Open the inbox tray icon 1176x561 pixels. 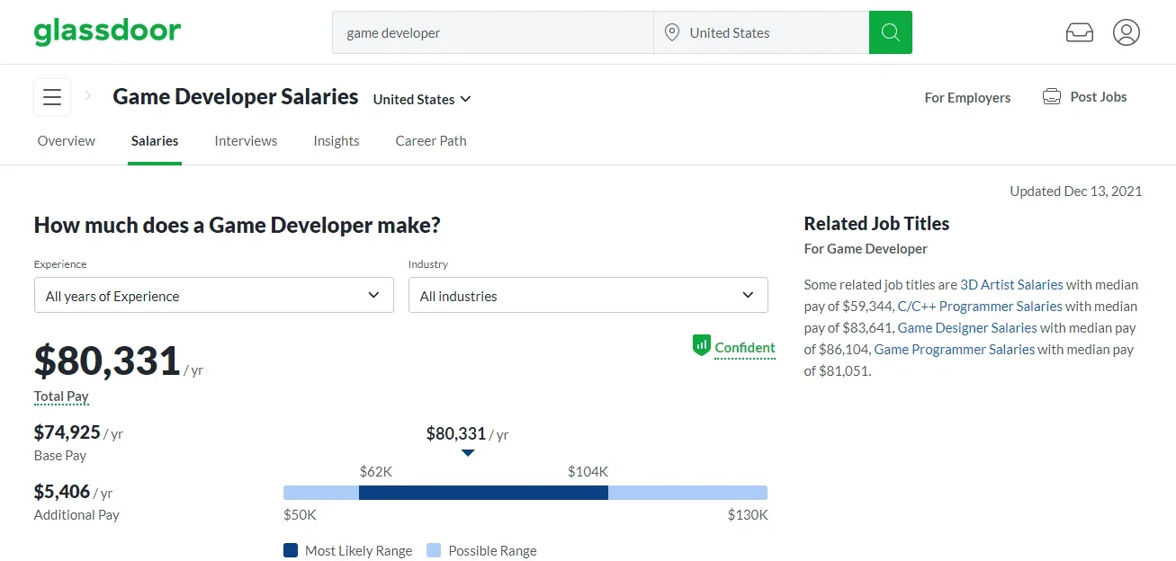1079,32
